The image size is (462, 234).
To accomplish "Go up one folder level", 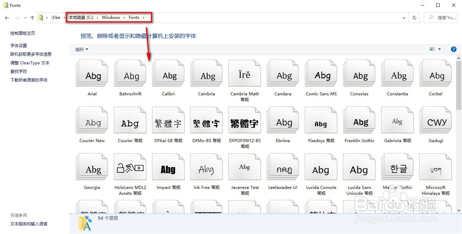I will pos(32,18).
